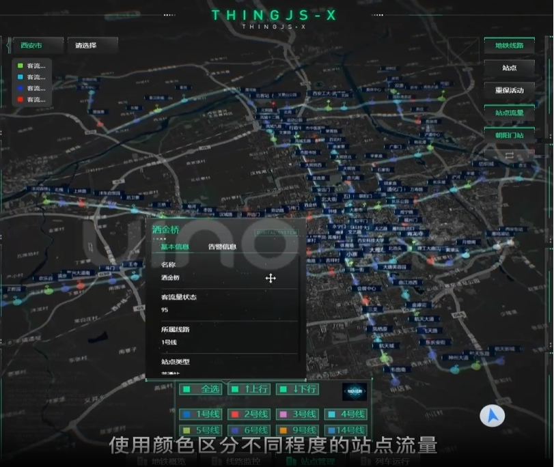
Task: Toggle the 1号线 line filter
Action: 201,414
